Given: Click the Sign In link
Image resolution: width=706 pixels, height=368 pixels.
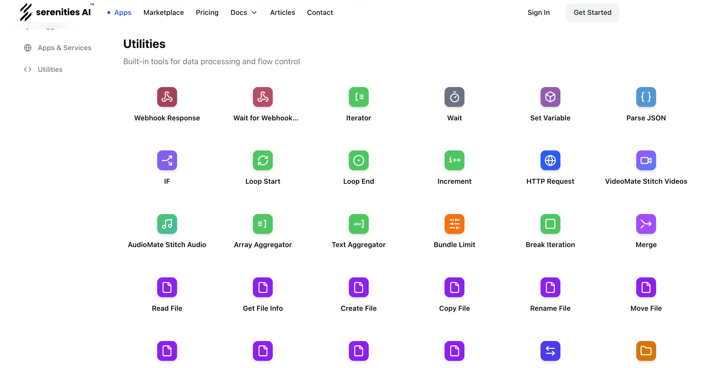Looking at the screenshot, I should click(x=538, y=12).
